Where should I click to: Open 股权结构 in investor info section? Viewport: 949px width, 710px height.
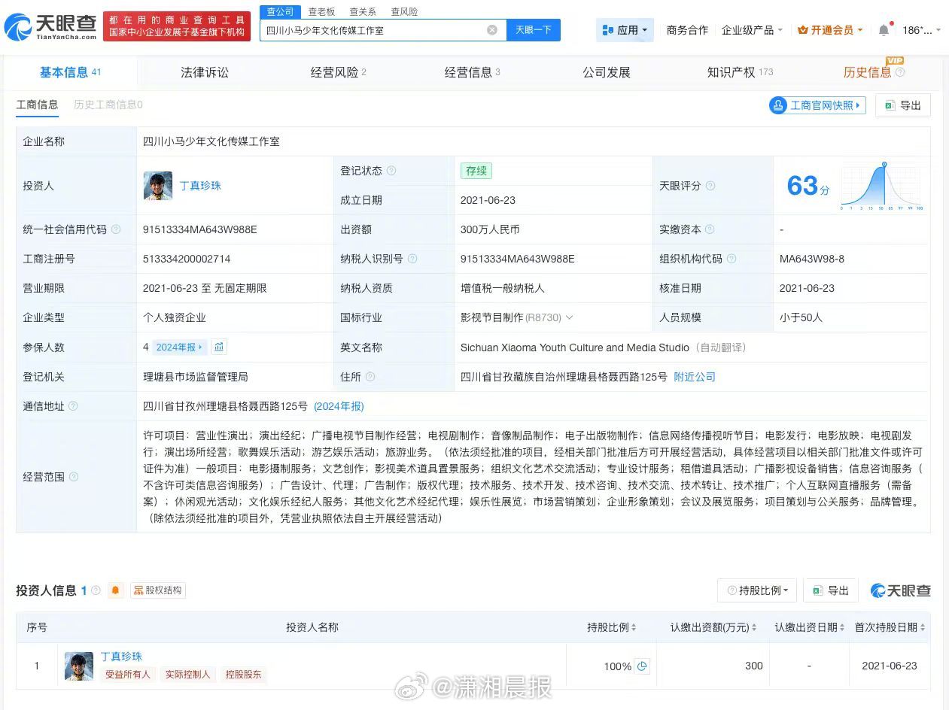pos(158,590)
